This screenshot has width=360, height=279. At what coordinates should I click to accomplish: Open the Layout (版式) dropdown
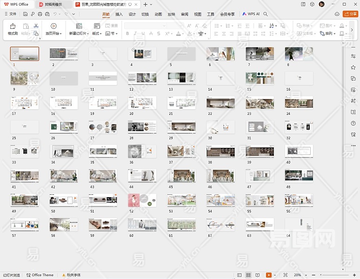98,33
